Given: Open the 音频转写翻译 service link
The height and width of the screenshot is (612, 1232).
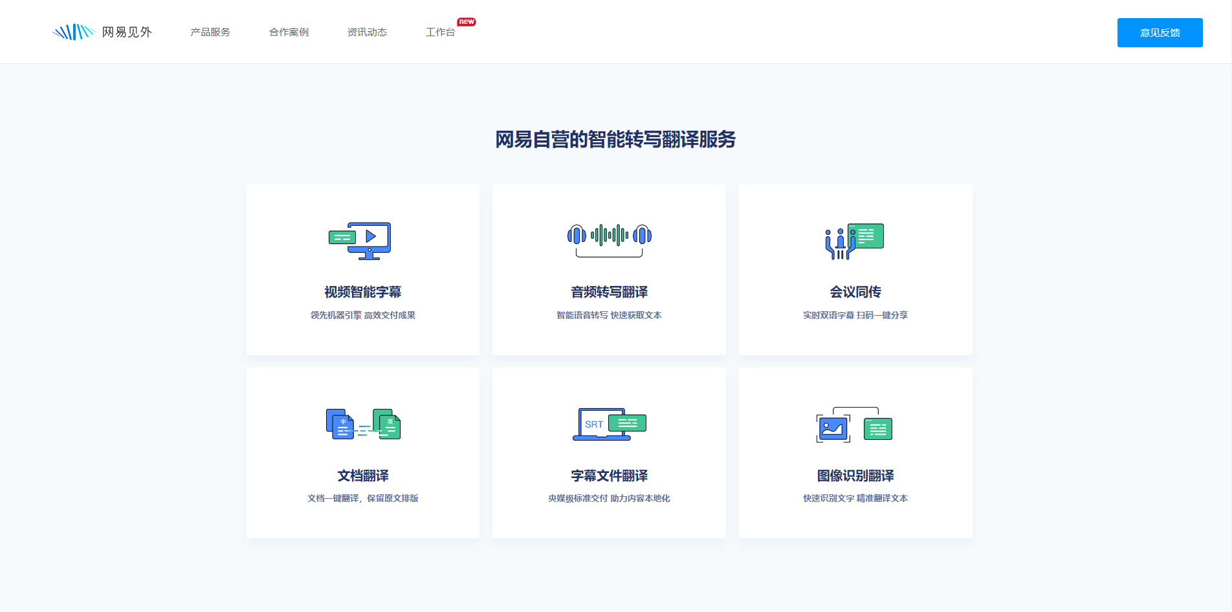Looking at the screenshot, I should (x=609, y=292).
